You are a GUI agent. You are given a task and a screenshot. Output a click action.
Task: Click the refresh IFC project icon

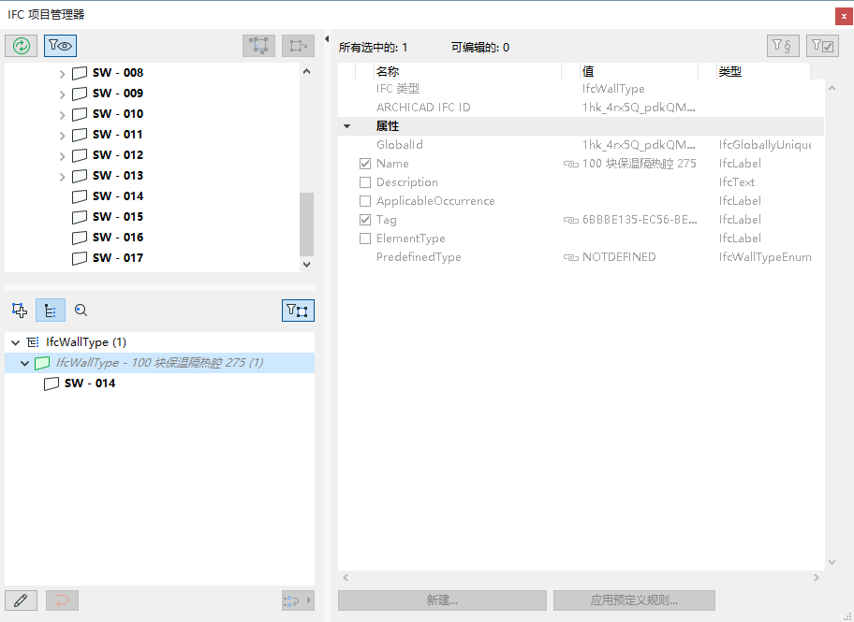click(21, 45)
